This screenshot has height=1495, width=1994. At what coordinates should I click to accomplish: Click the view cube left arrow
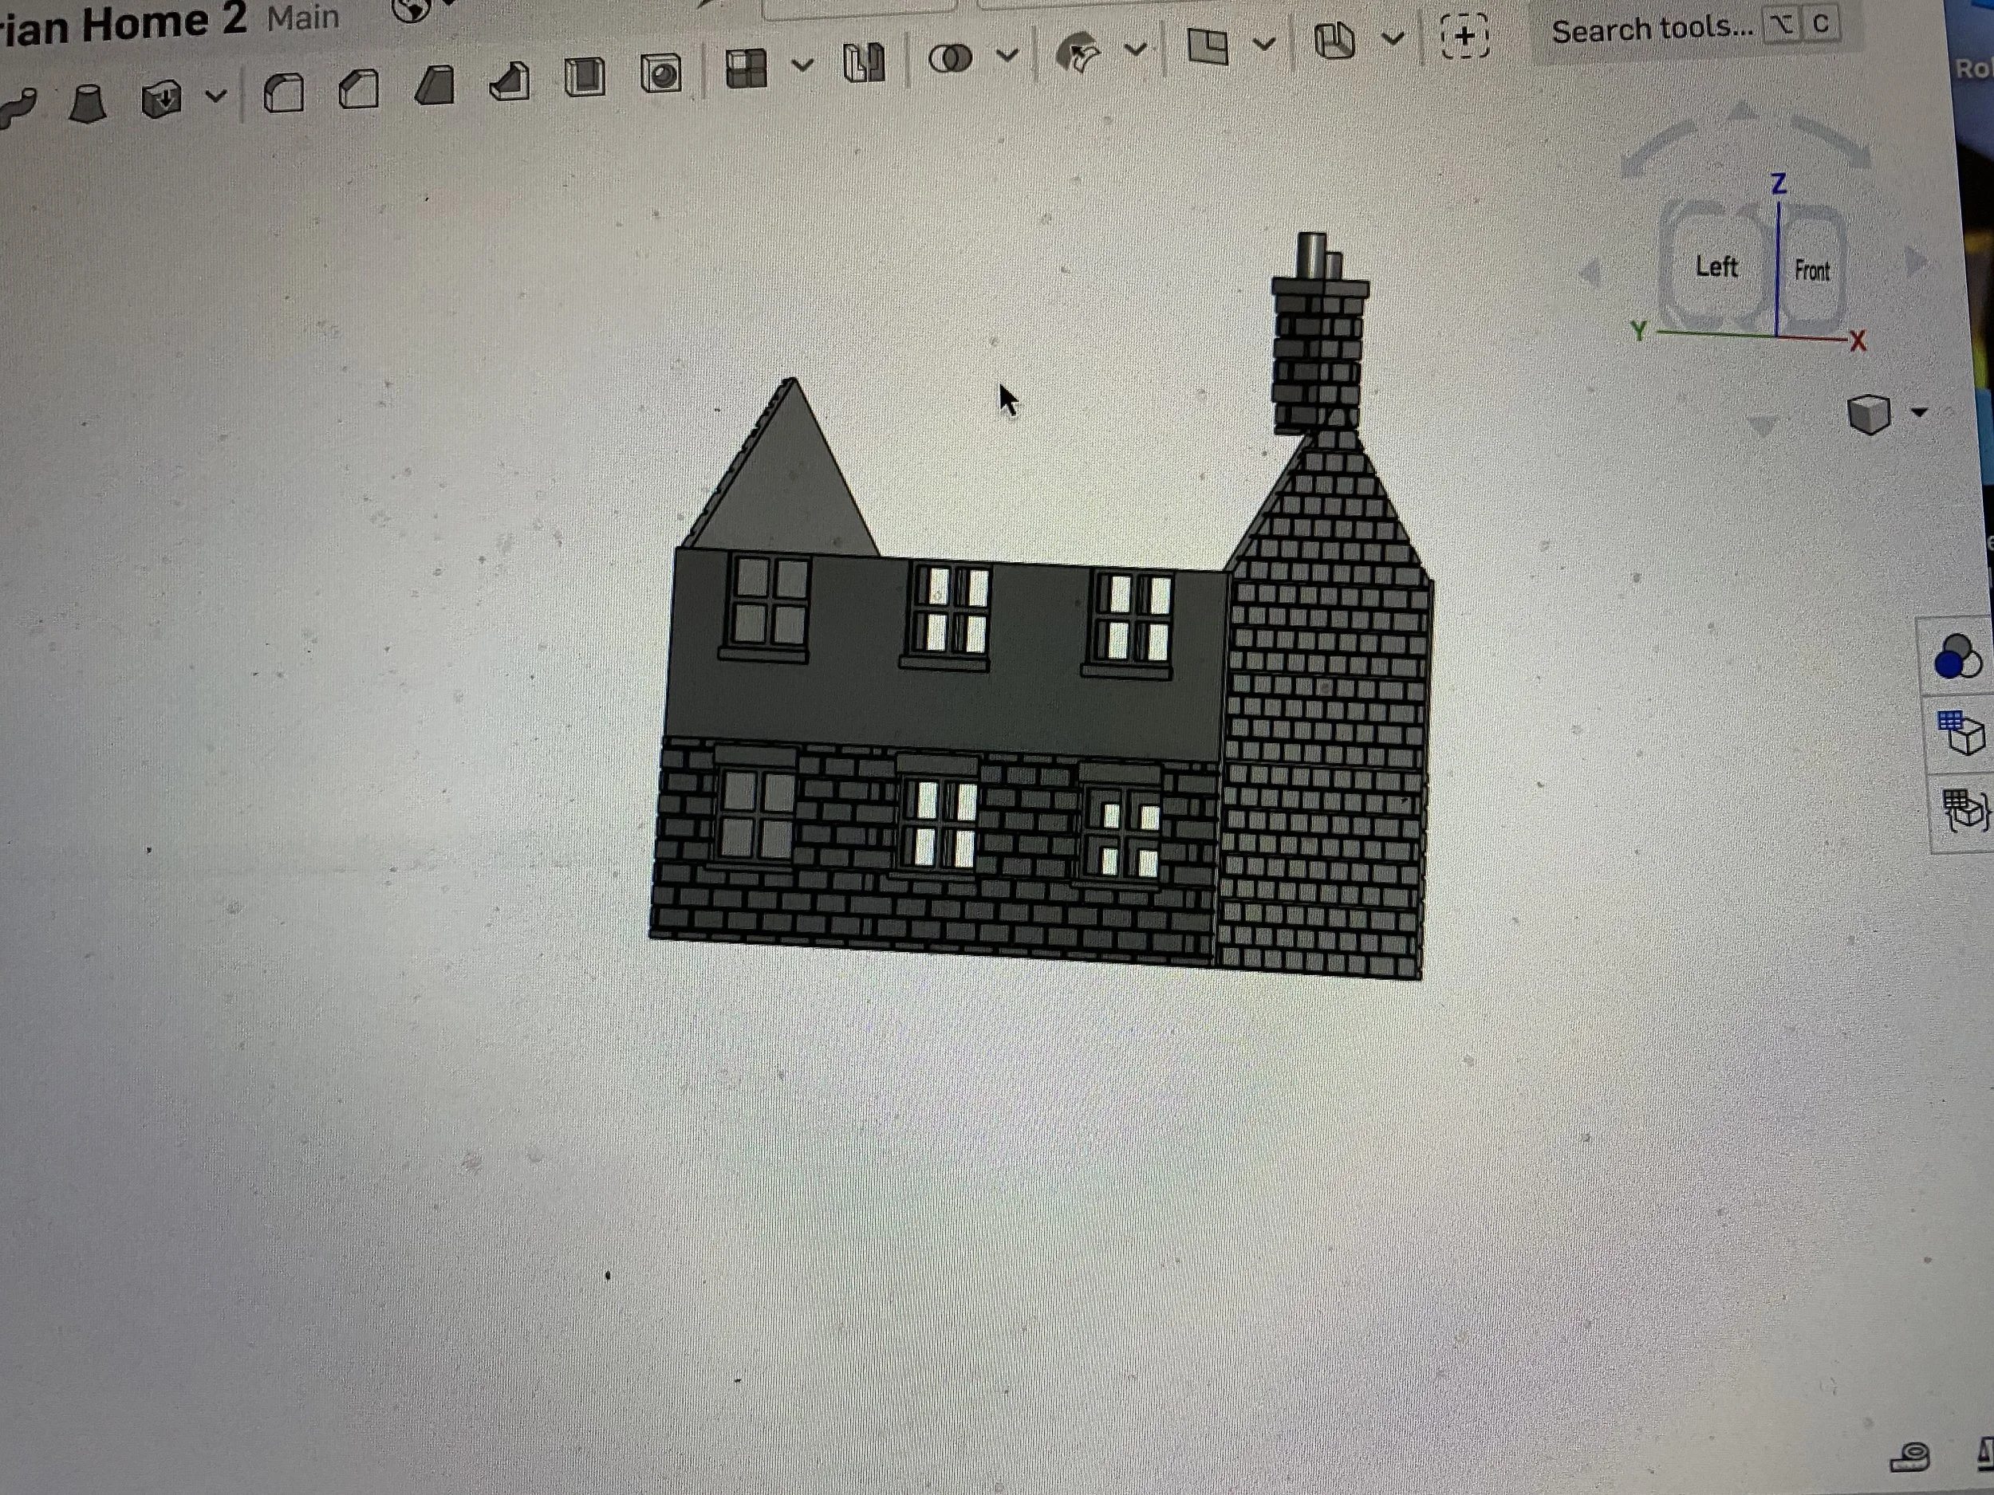(x=1591, y=272)
